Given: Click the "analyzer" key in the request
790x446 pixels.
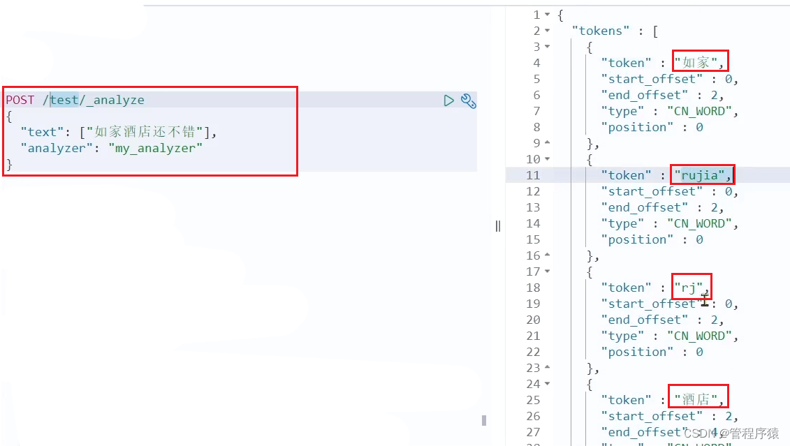Looking at the screenshot, I should 57,148.
